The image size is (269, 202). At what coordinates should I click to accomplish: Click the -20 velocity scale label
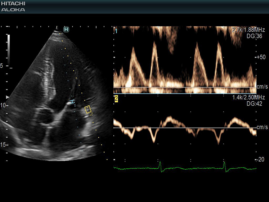[x=262, y=159]
